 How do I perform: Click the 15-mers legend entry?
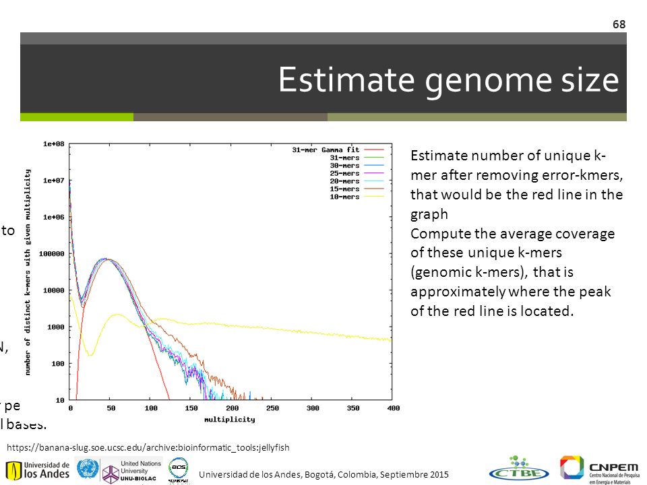click(357, 189)
